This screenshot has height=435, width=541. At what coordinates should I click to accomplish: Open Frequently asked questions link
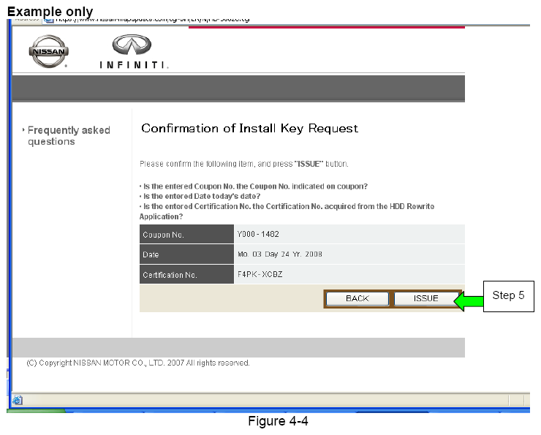(x=69, y=136)
